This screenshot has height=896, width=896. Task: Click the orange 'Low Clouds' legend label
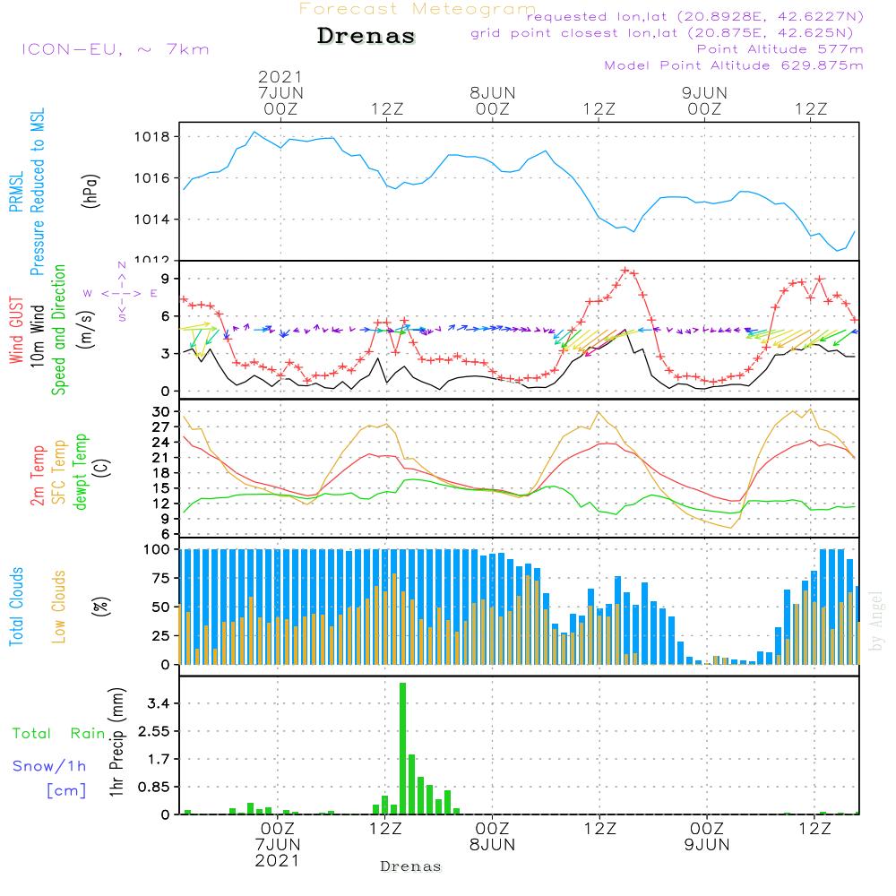coord(59,607)
